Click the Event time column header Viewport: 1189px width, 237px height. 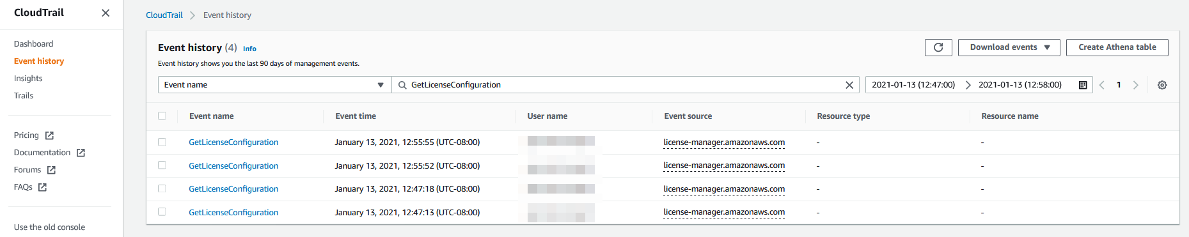tap(356, 116)
